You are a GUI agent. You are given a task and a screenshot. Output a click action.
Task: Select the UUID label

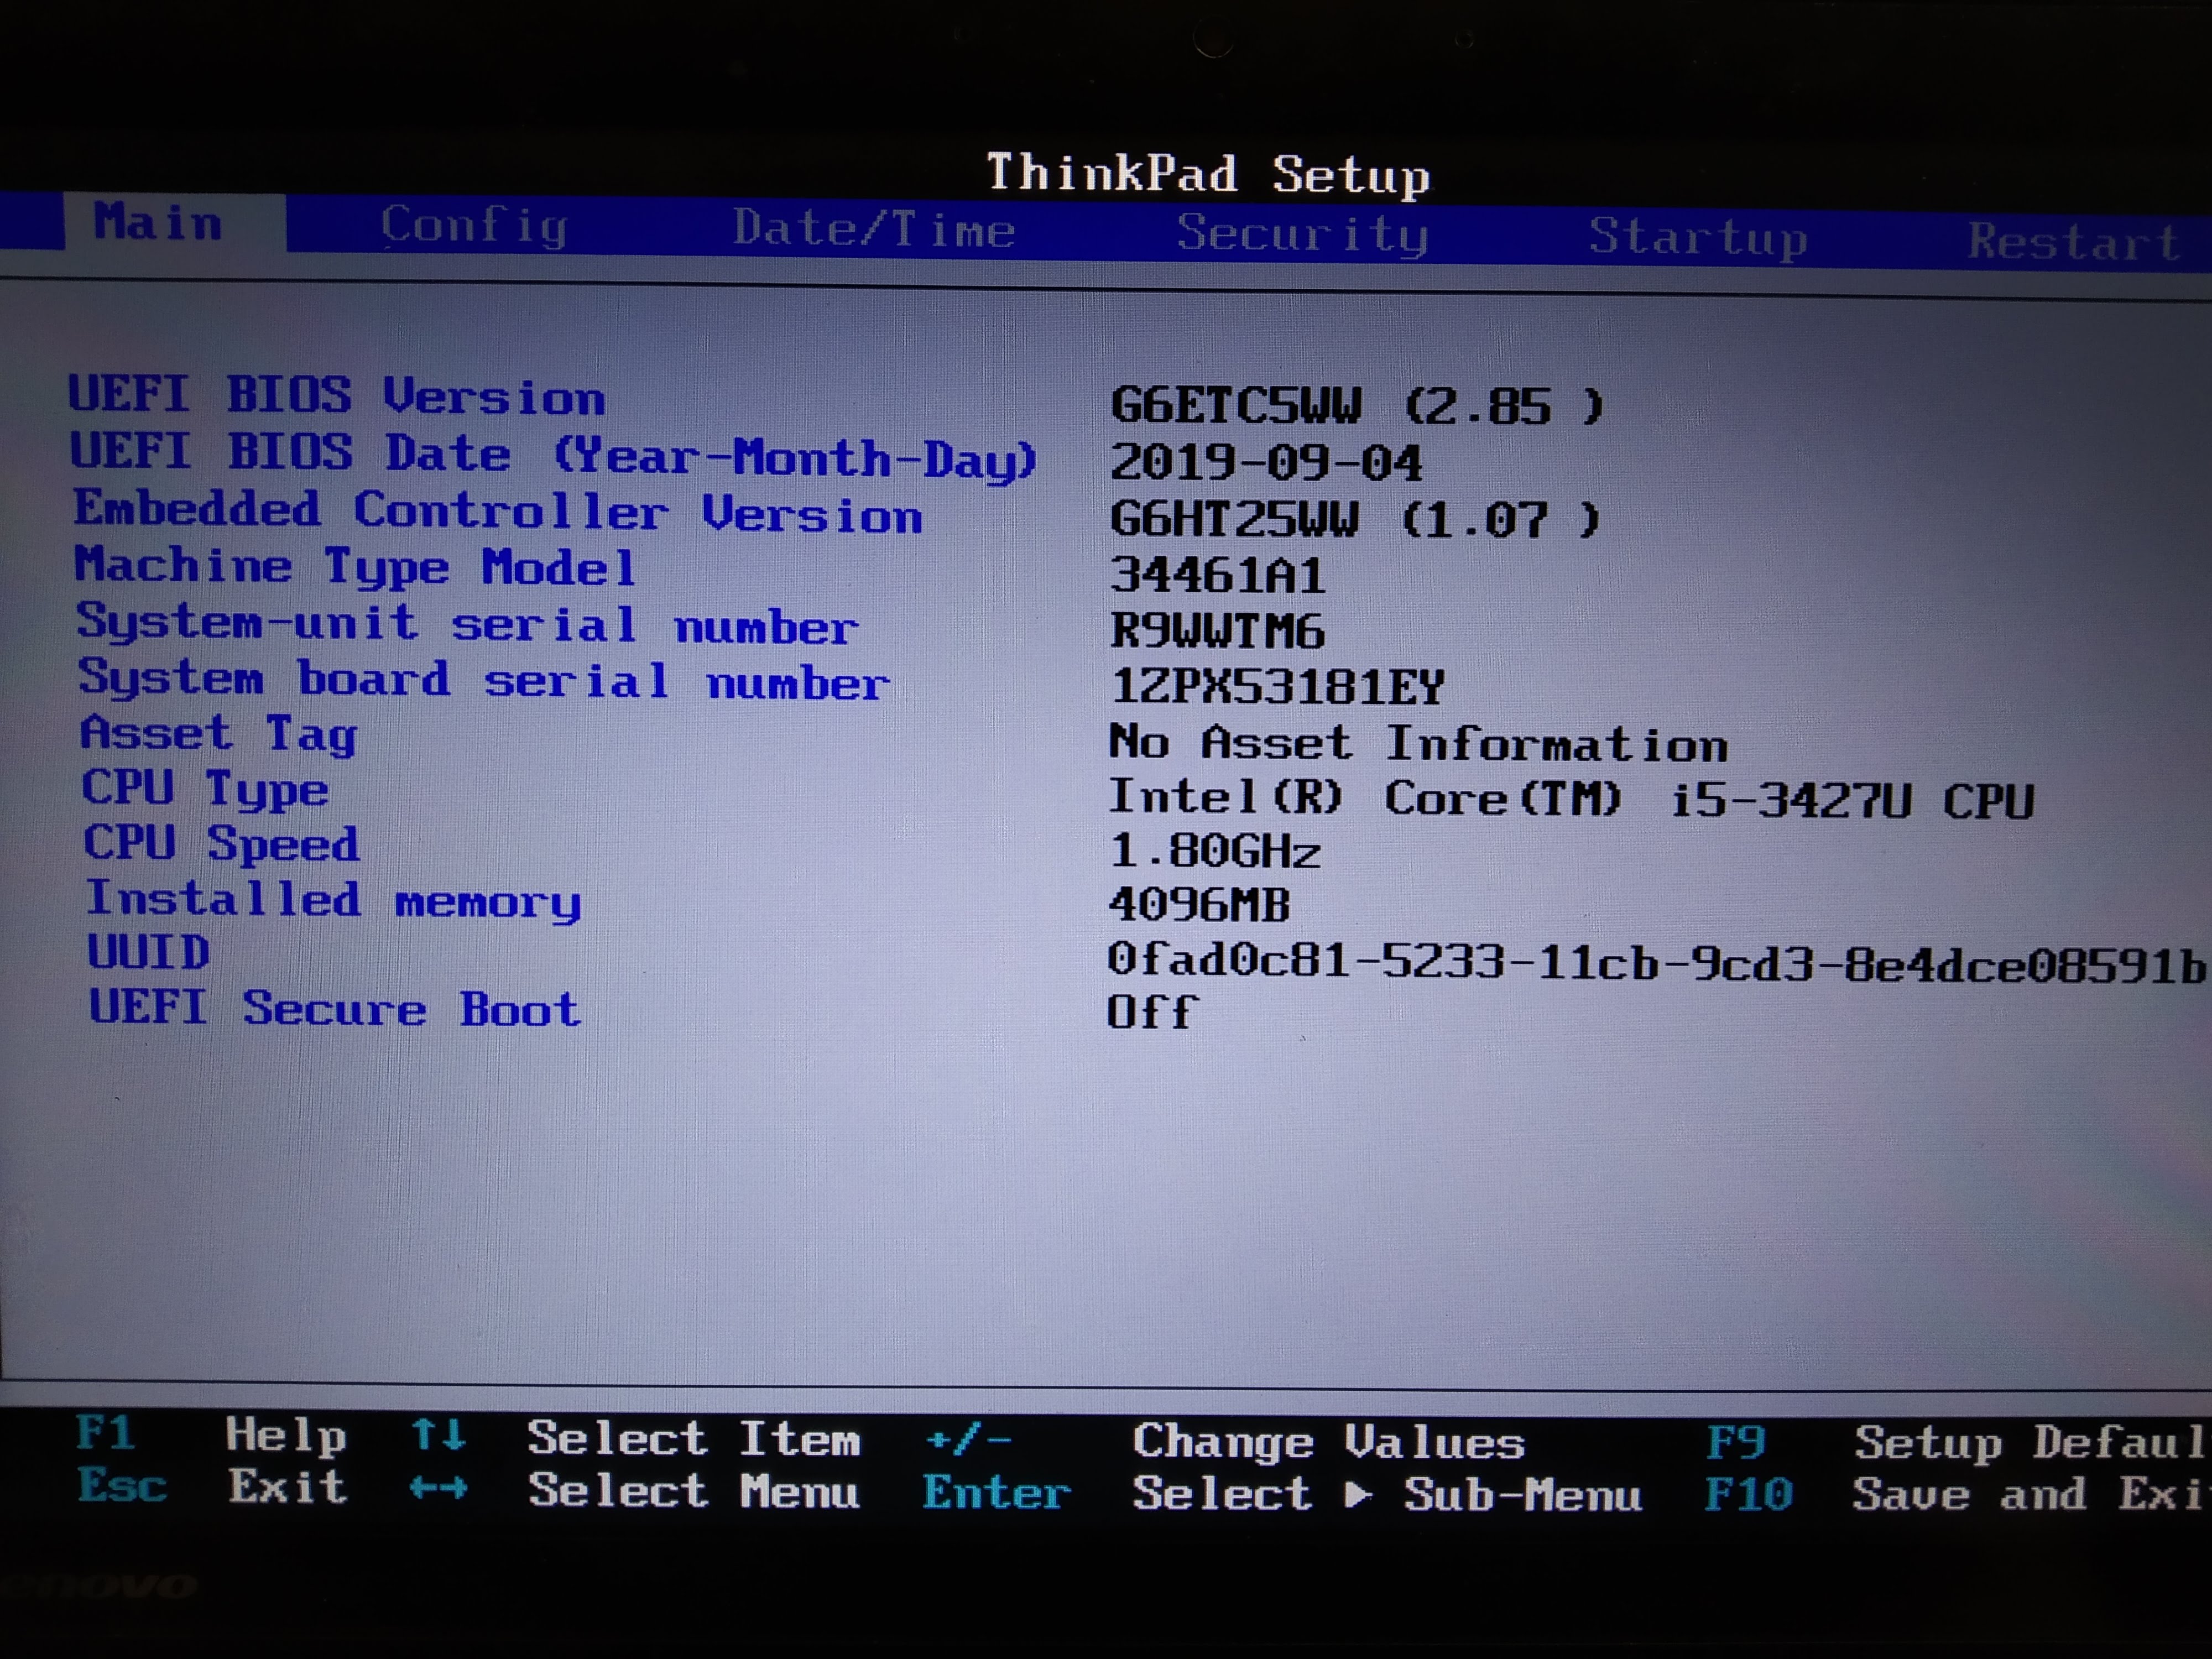click(x=148, y=952)
